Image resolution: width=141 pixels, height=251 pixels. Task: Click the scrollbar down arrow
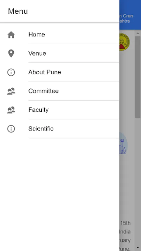[138, 247]
